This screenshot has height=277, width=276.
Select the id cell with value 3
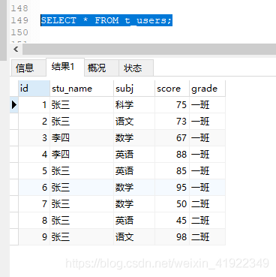[34, 138]
